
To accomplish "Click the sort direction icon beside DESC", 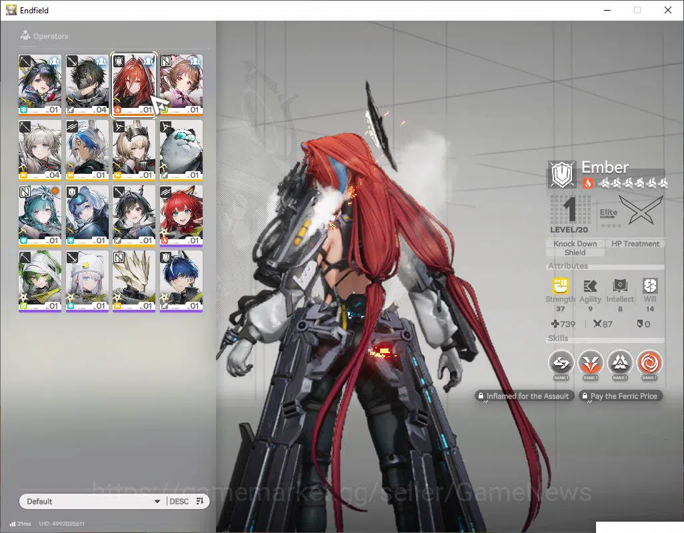I will (200, 501).
